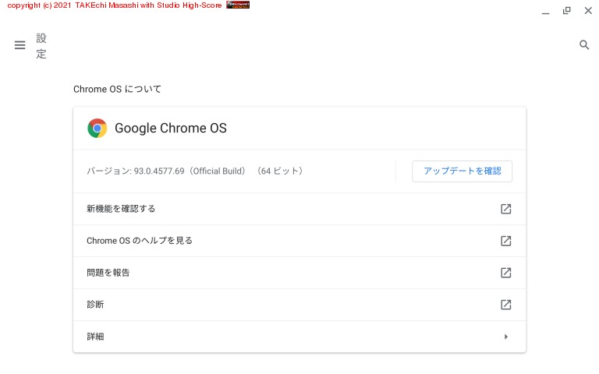Click the Chrome OS について heading
The height and width of the screenshot is (374, 599).
(x=117, y=90)
